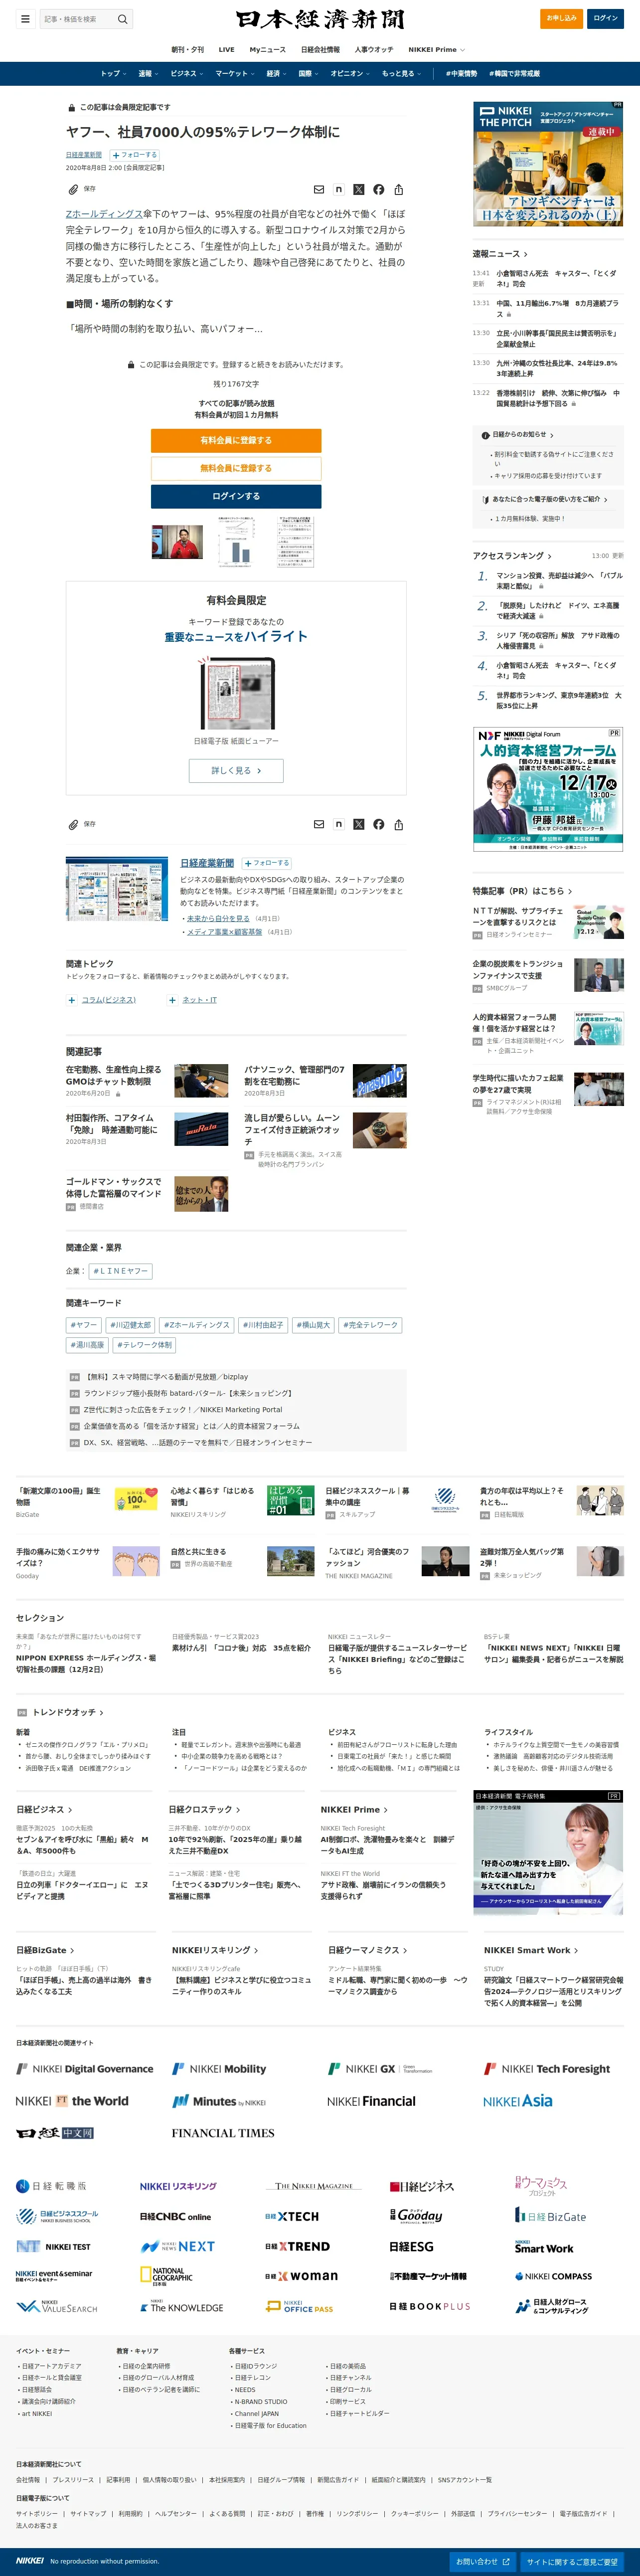Share by mail icon above article
640x2576 pixels.
[319, 189]
